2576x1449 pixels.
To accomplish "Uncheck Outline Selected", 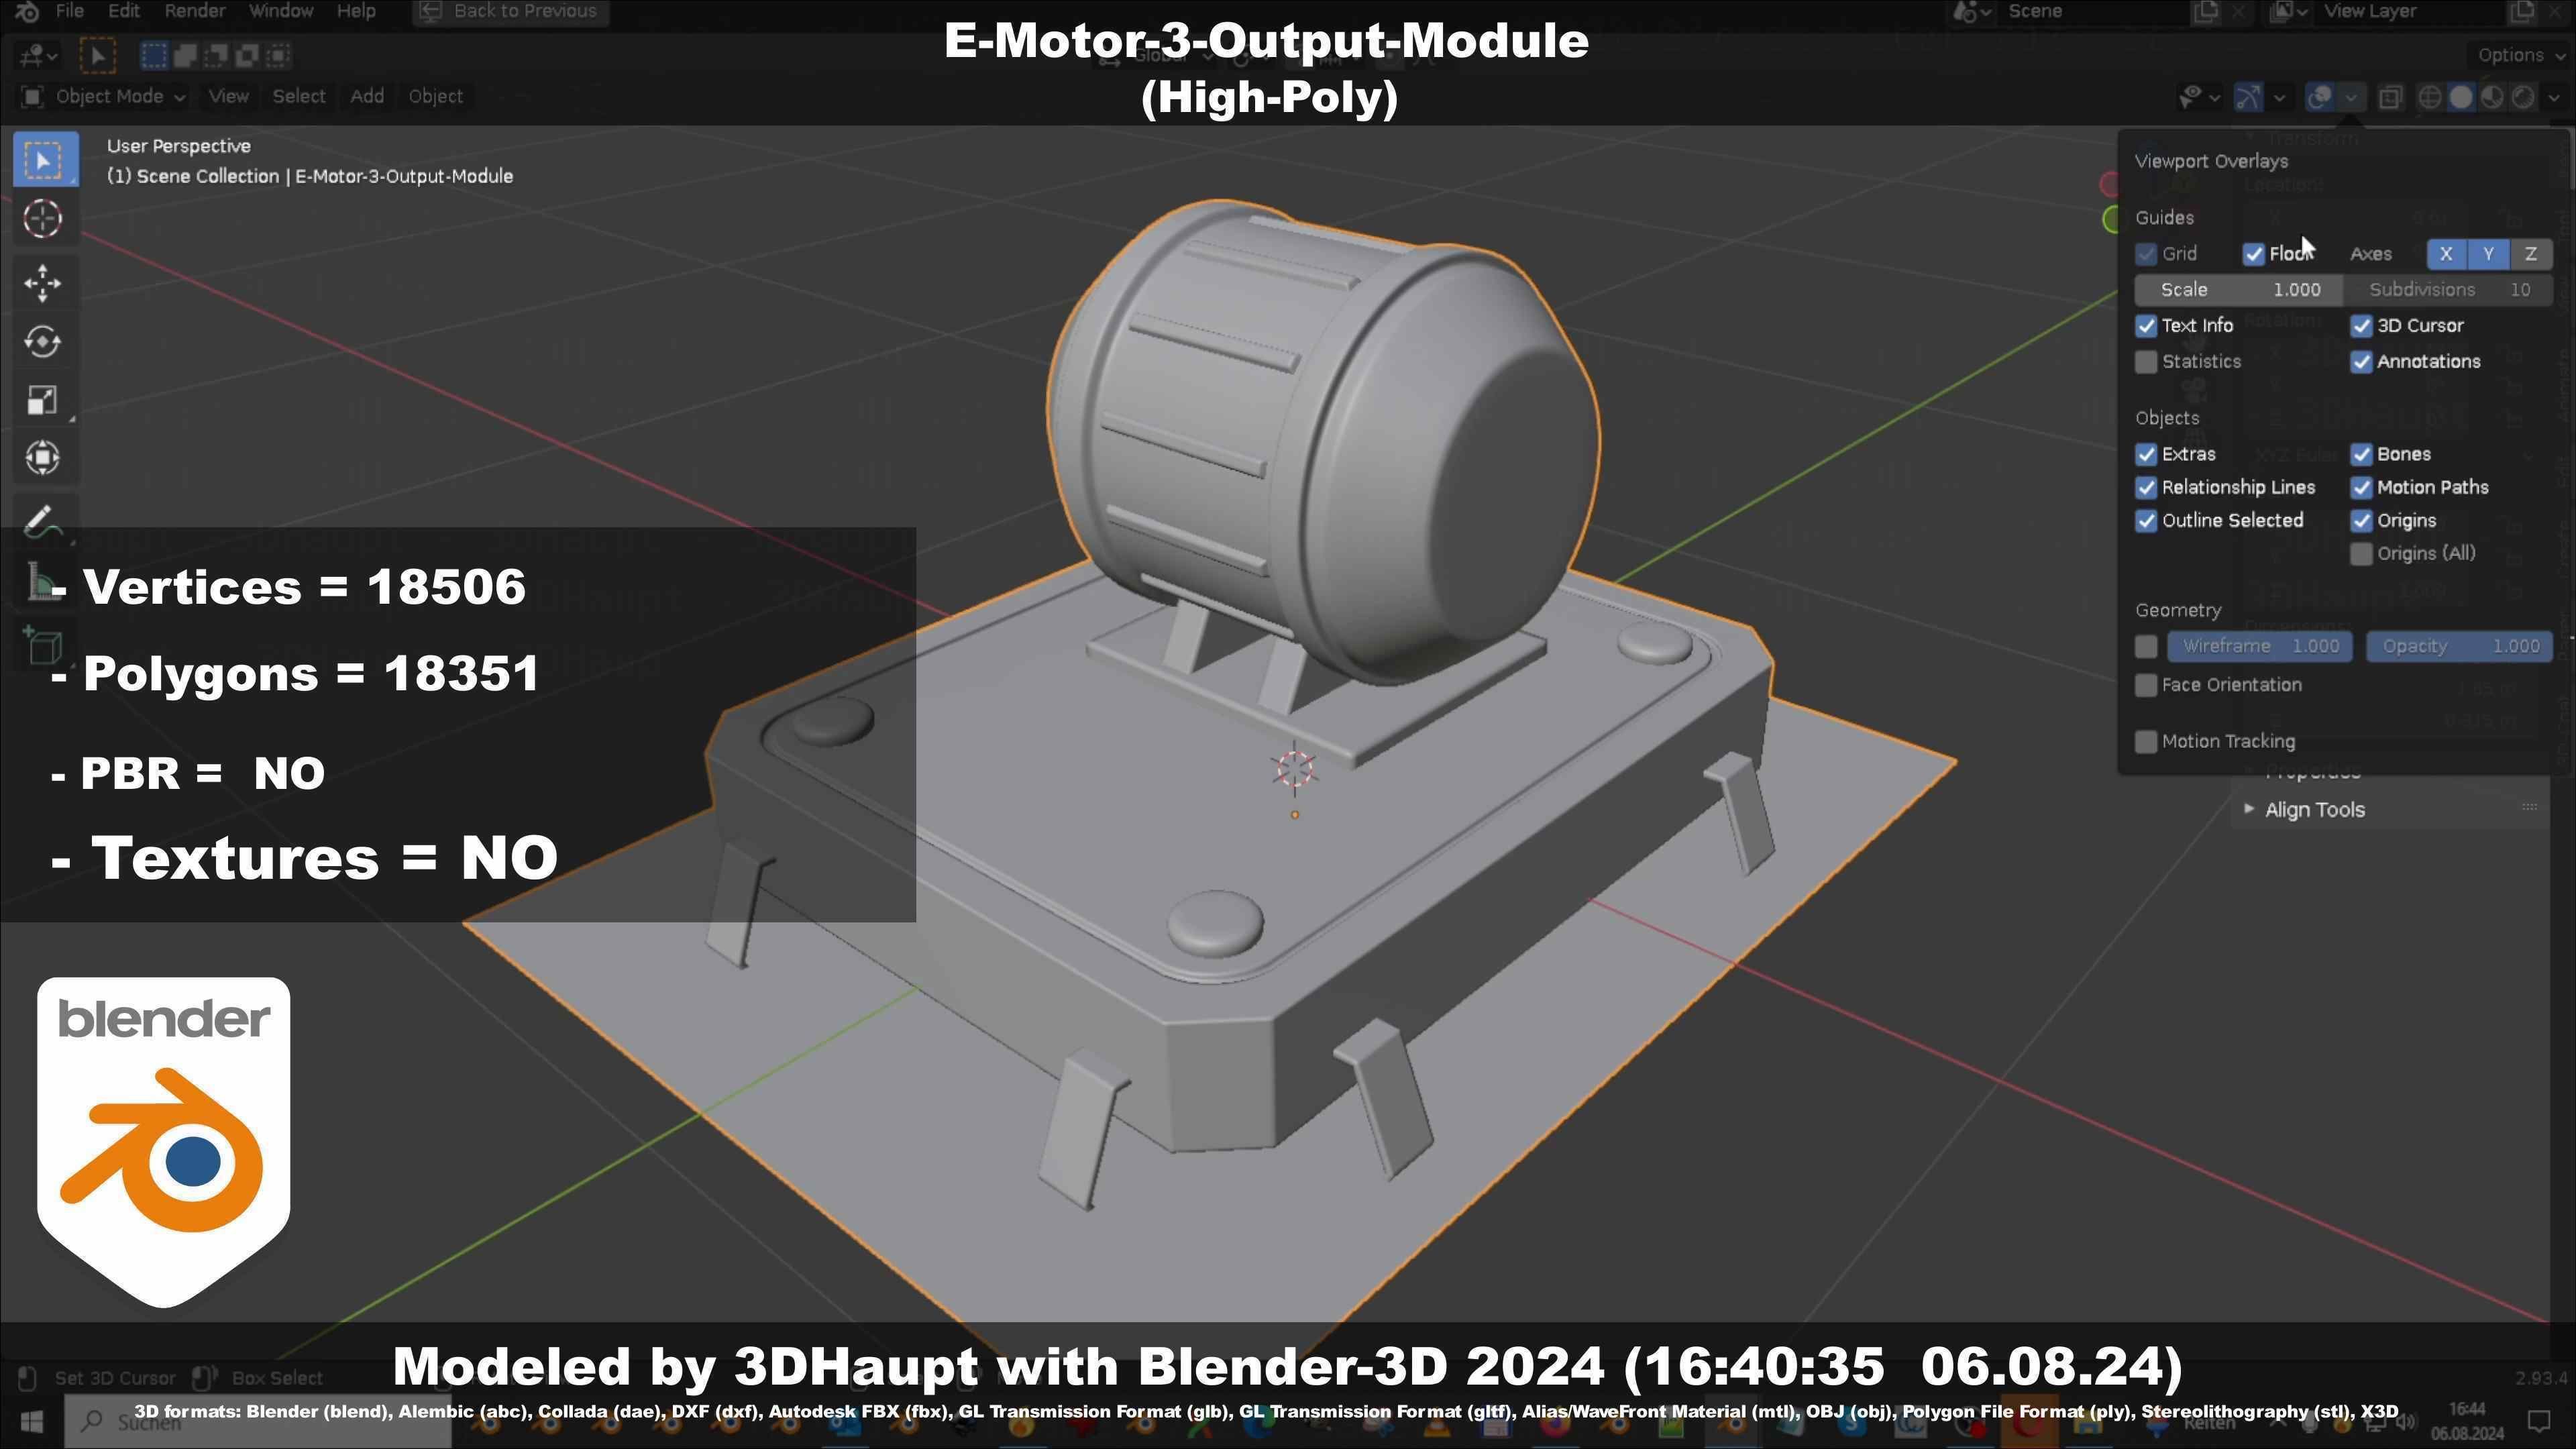I will [x=2146, y=520].
